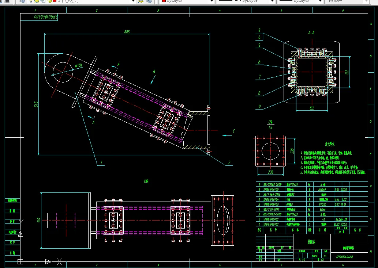Click the UCS Y-axis arrowhead
Viewport: 378px width, 268px height.
(20, 233)
